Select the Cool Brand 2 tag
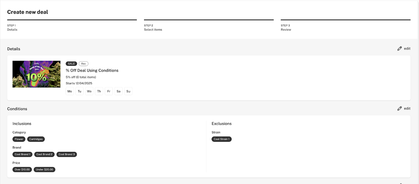419x184 pixels. (45, 154)
